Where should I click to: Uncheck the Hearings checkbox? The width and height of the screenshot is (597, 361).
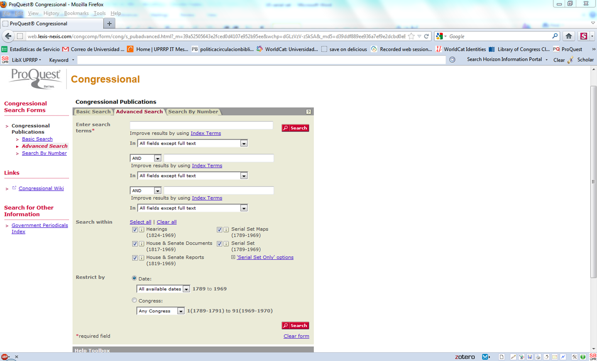[135, 230]
